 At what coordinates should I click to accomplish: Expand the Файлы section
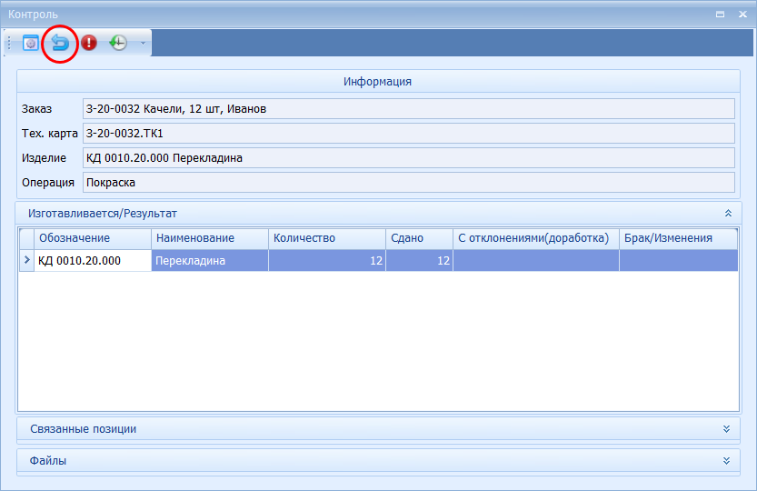click(x=726, y=460)
